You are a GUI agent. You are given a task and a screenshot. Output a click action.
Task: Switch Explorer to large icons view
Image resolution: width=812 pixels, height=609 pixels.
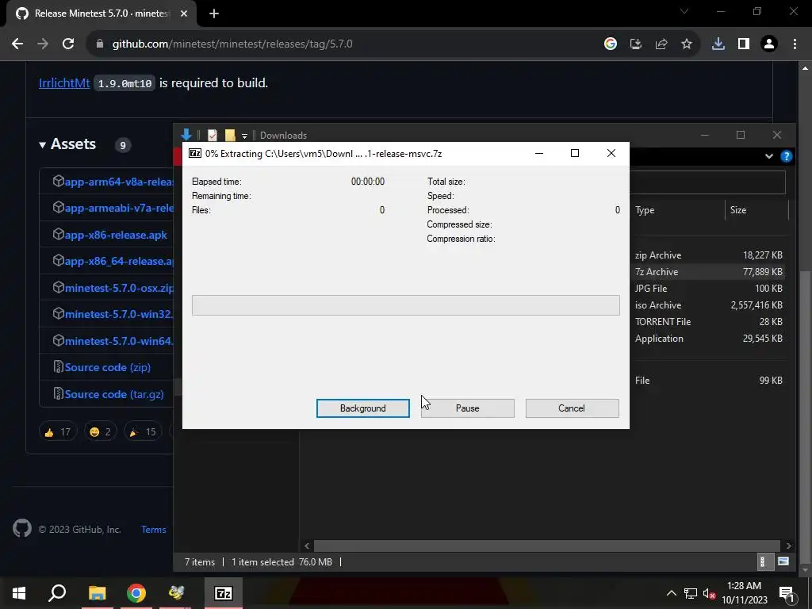(783, 561)
